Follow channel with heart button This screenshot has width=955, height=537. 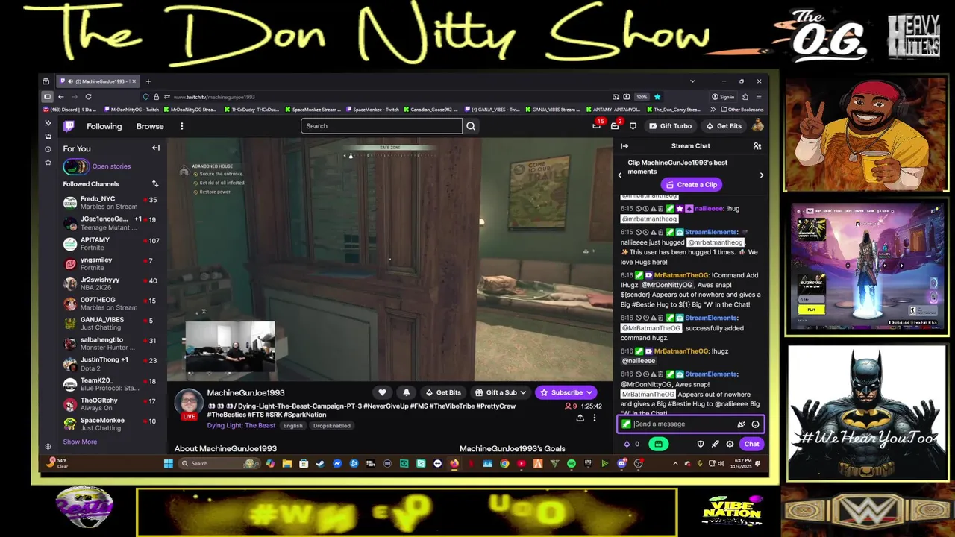pyautogui.click(x=382, y=392)
